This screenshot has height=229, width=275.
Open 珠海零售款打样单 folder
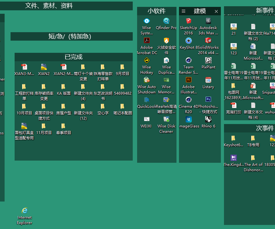click(103, 67)
